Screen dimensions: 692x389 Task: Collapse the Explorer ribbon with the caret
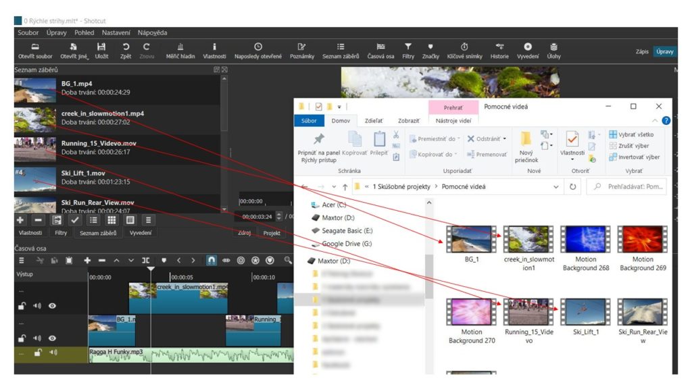[x=654, y=120]
